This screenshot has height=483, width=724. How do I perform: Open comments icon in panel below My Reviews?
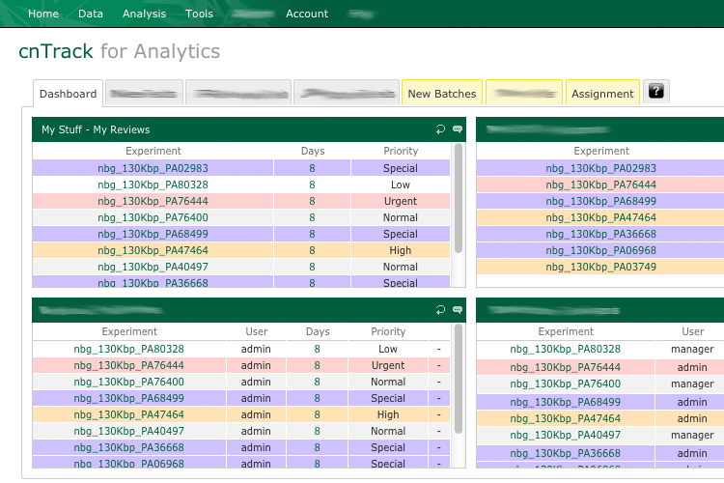pos(457,310)
